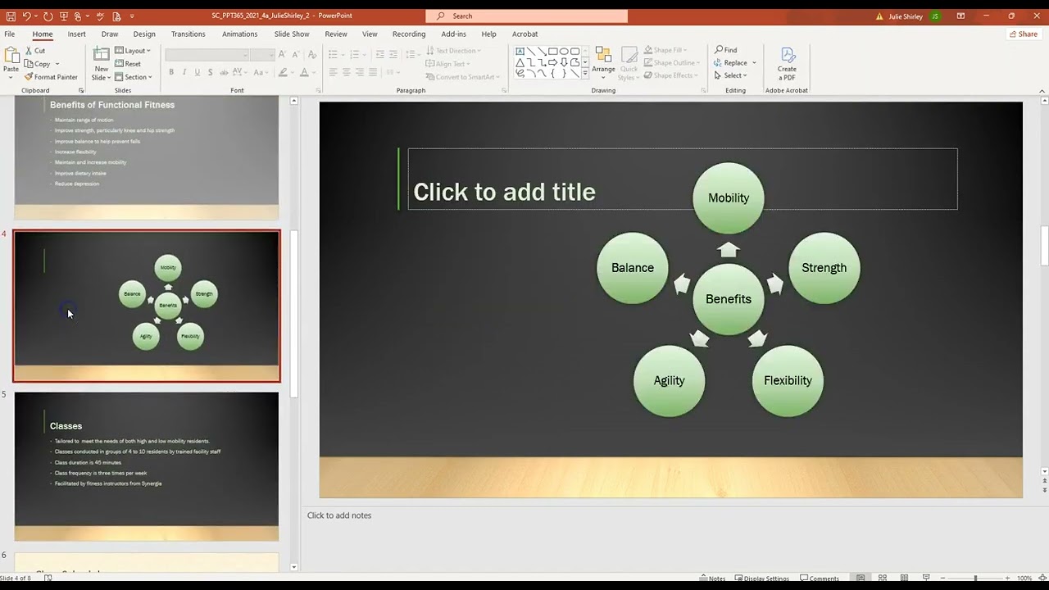
Task: Click the Copy button
Action: tap(37, 64)
